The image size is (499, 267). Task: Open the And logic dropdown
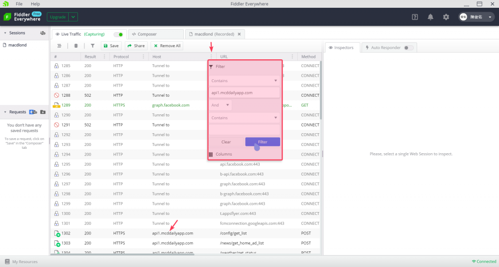pos(220,105)
